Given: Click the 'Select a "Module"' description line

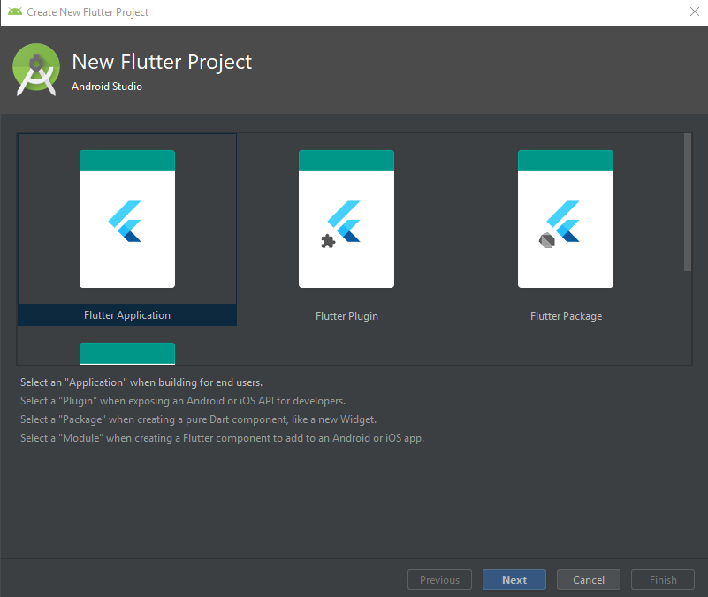Looking at the screenshot, I should [x=222, y=438].
